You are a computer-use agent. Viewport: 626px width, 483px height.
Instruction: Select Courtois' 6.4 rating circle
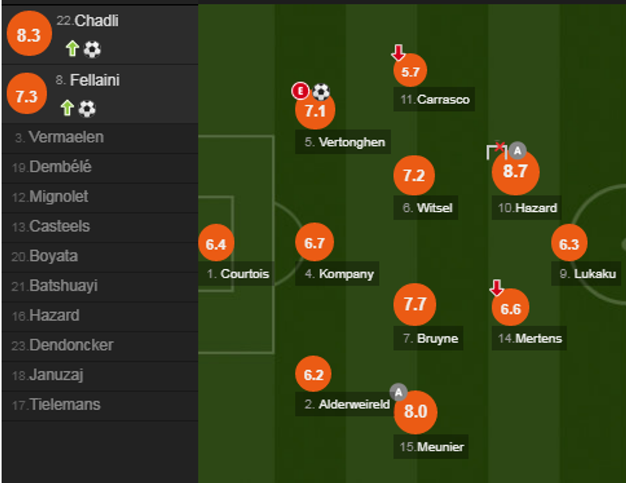click(x=216, y=244)
